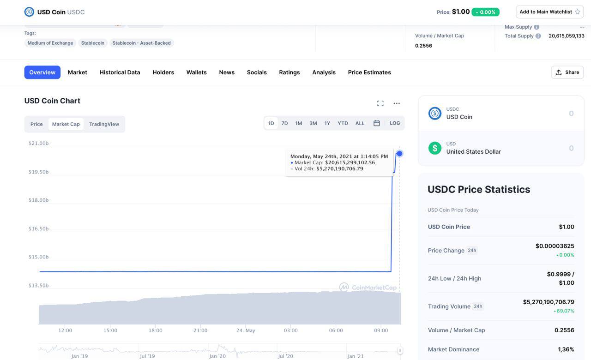Viewport: 591px width, 360px height.
Task: Click the Jan '20 label on timeline
Action: [217, 356]
